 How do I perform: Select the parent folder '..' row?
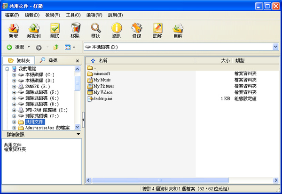(x=182, y=67)
